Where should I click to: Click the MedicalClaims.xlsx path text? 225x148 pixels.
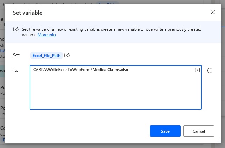pyautogui.click(x=80, y=70)
